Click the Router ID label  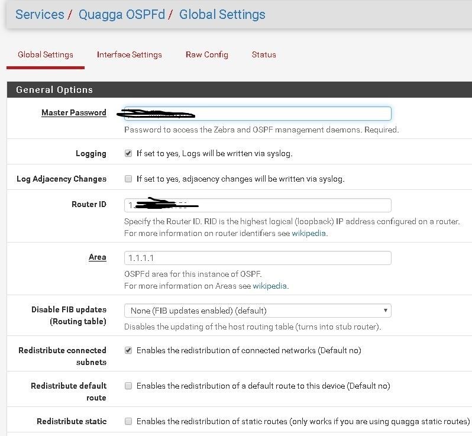[x=89, y=204]
